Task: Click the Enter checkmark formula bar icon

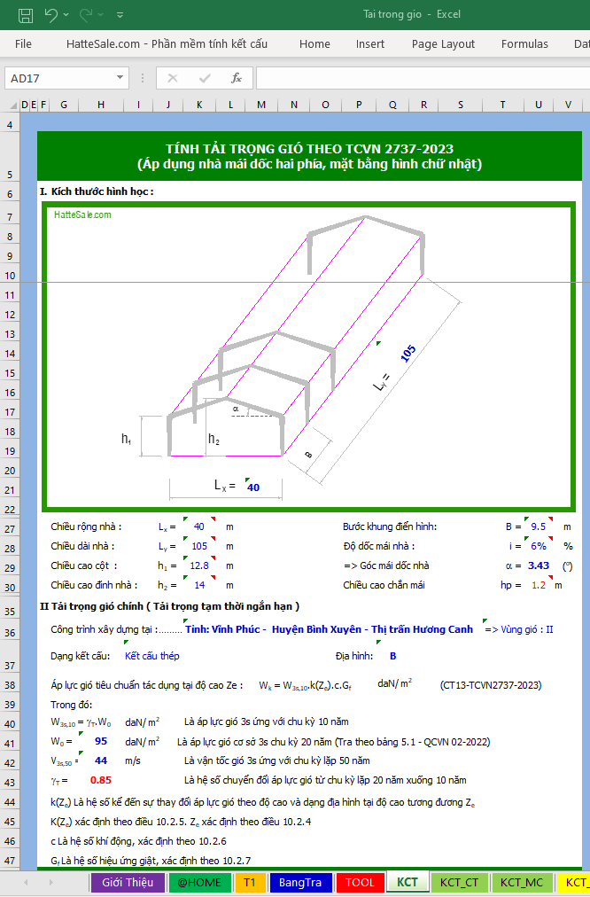Action: 204,78
